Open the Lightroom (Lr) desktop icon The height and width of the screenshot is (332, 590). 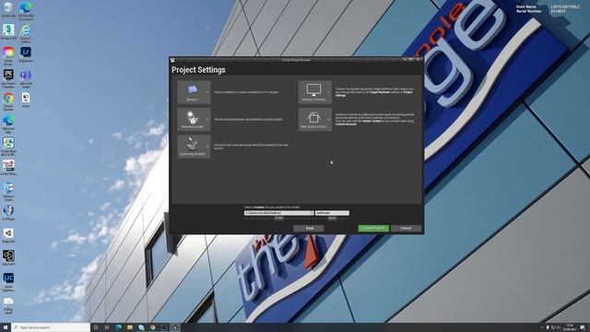tap(26, 54)
